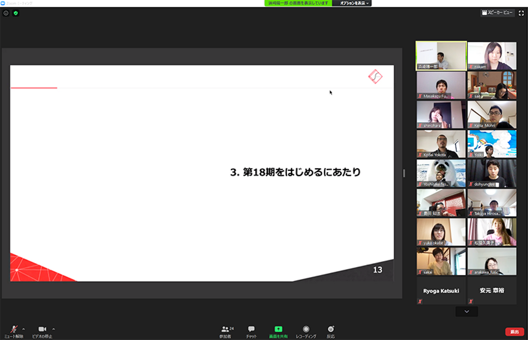
Task: Open the reactions (反応) menu
Action: (x=331, y=329)
